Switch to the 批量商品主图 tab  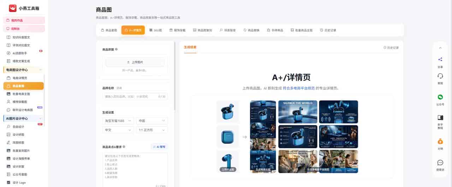tap(302, 30)
